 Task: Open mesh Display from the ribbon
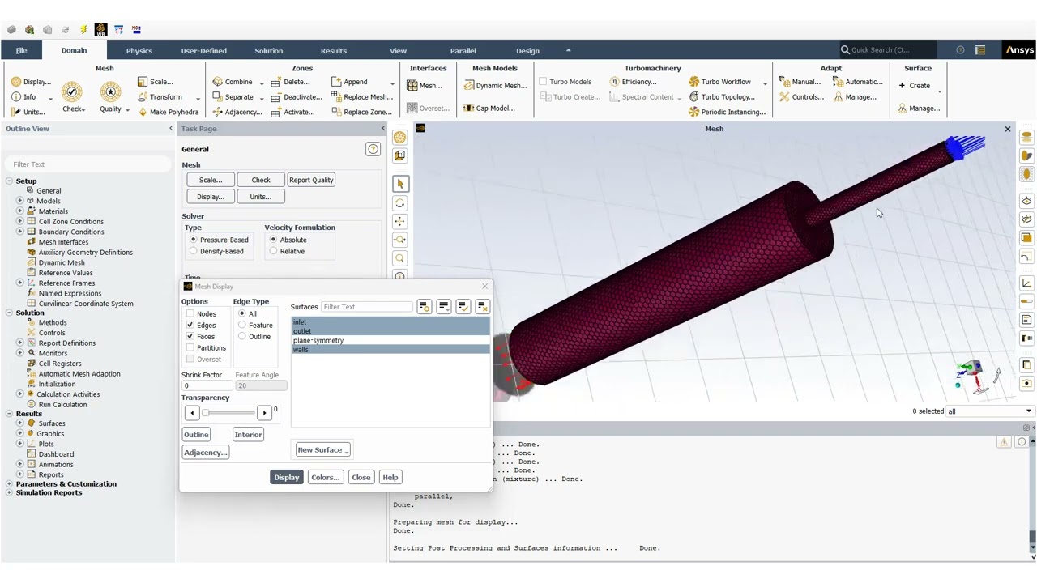click(31, 82)
